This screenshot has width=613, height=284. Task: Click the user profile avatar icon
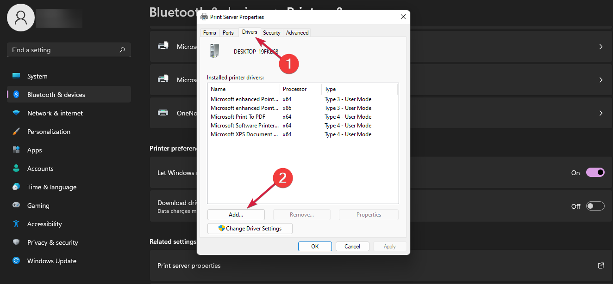pos(21,18)
